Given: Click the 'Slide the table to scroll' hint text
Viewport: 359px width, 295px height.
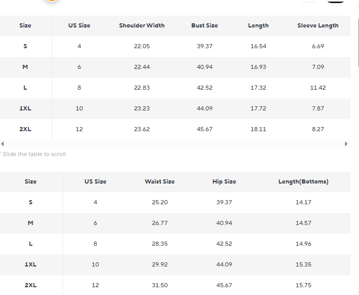Looking at the screenshot, I should [34, 154].
